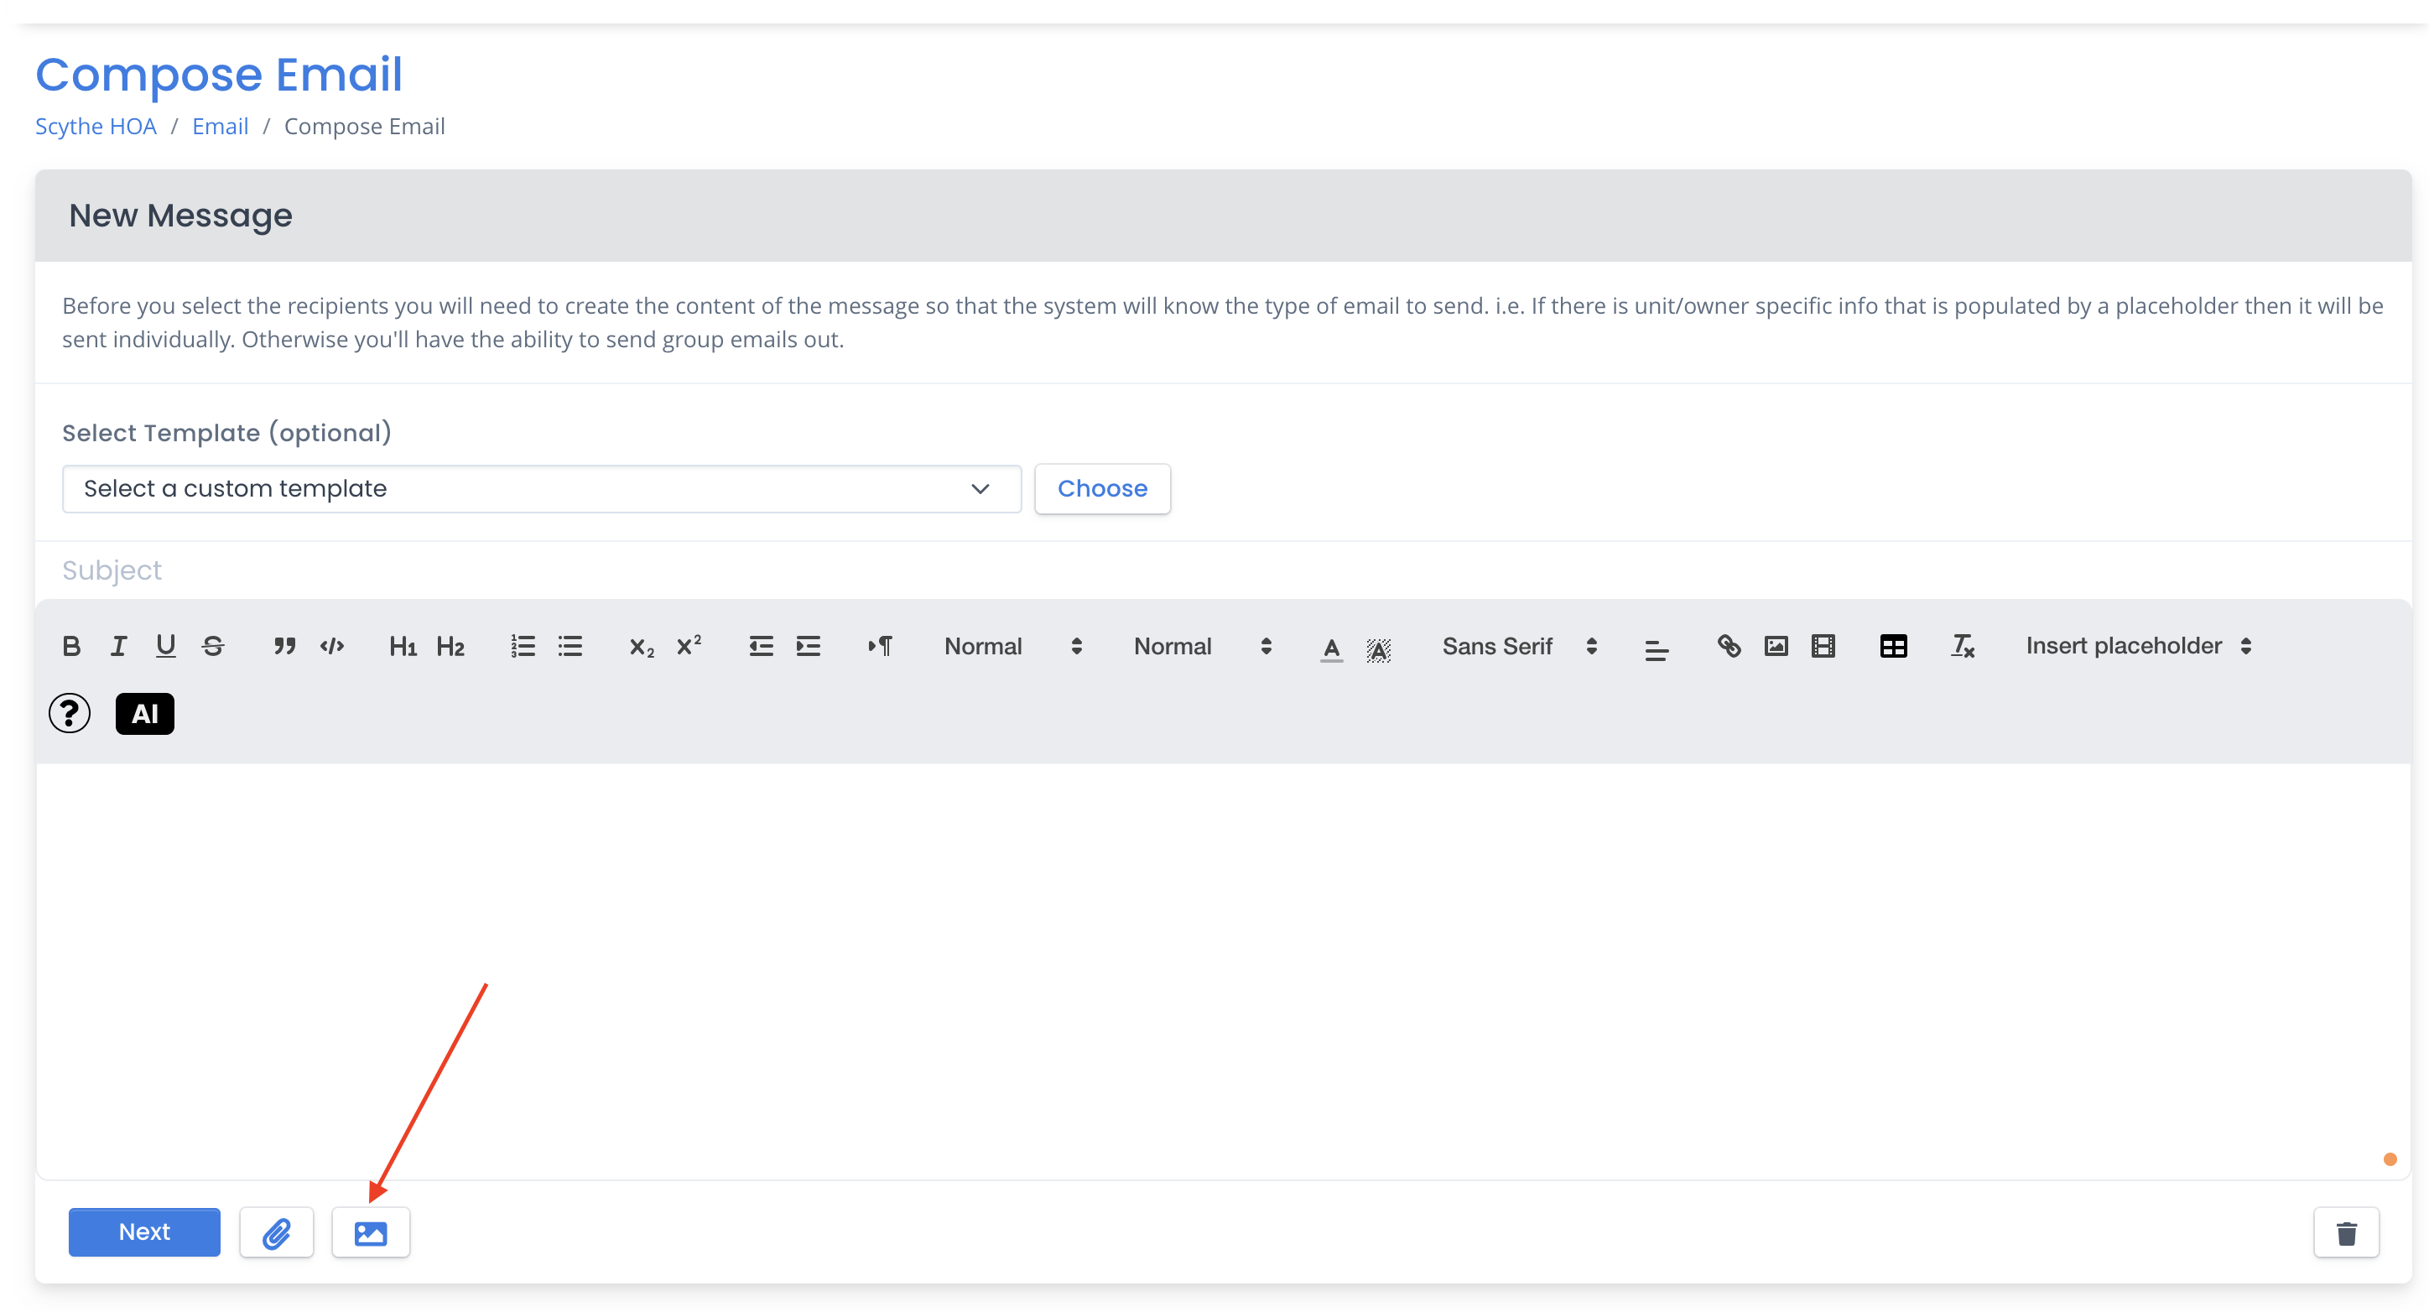Viewport: 2429px width, 1312px height.
Task: Click the New Message panel header
Action: tap(1223, 216)
